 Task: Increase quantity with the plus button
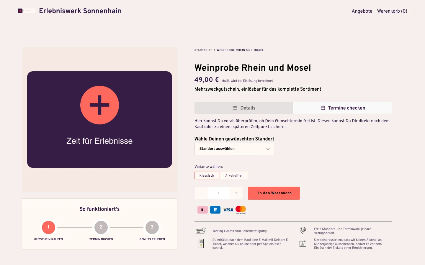(x=236, y=193)
